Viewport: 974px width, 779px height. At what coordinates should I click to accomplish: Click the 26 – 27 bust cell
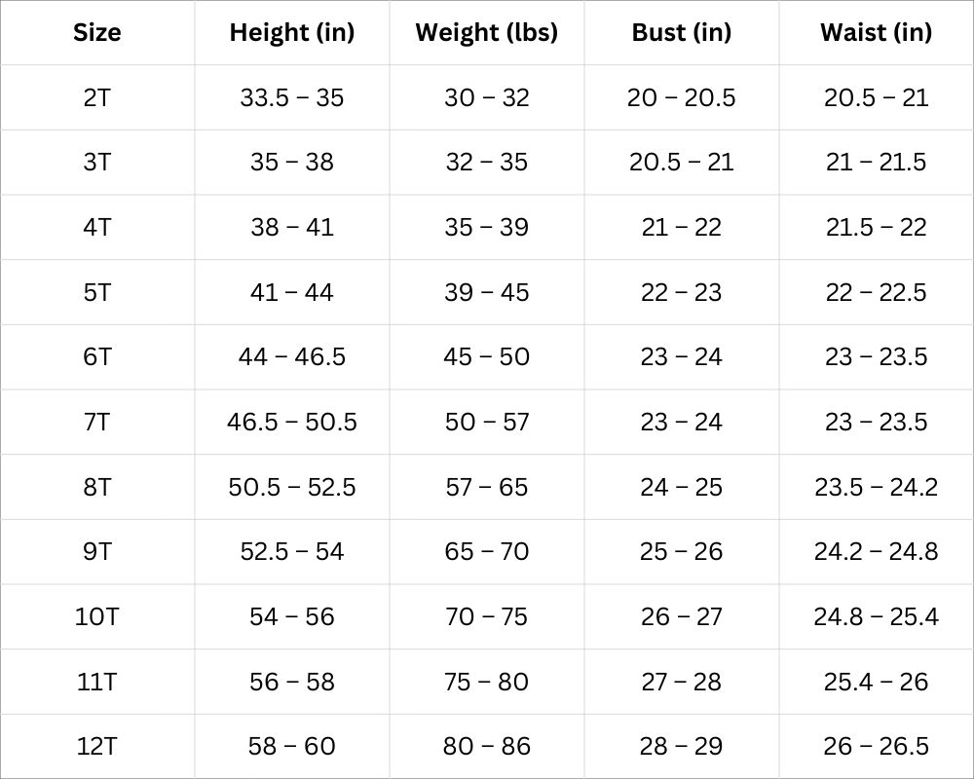(x=682, y=616)
